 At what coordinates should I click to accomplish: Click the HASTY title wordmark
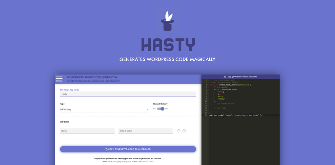(168, 45)
